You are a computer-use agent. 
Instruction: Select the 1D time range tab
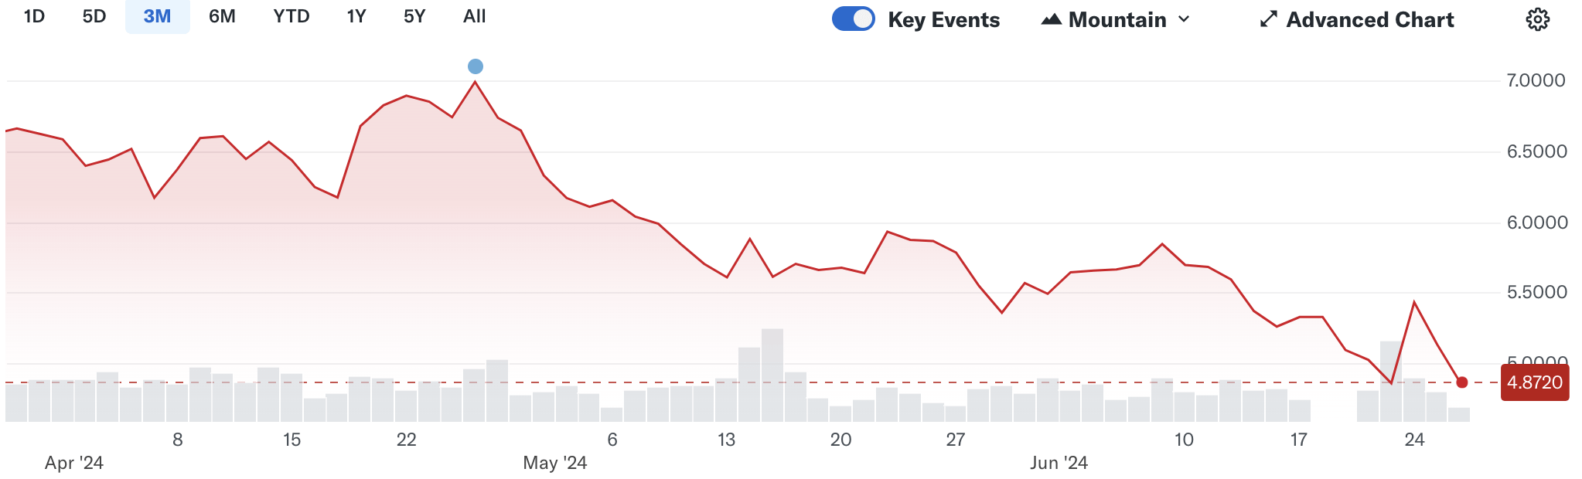click(34, 17)
